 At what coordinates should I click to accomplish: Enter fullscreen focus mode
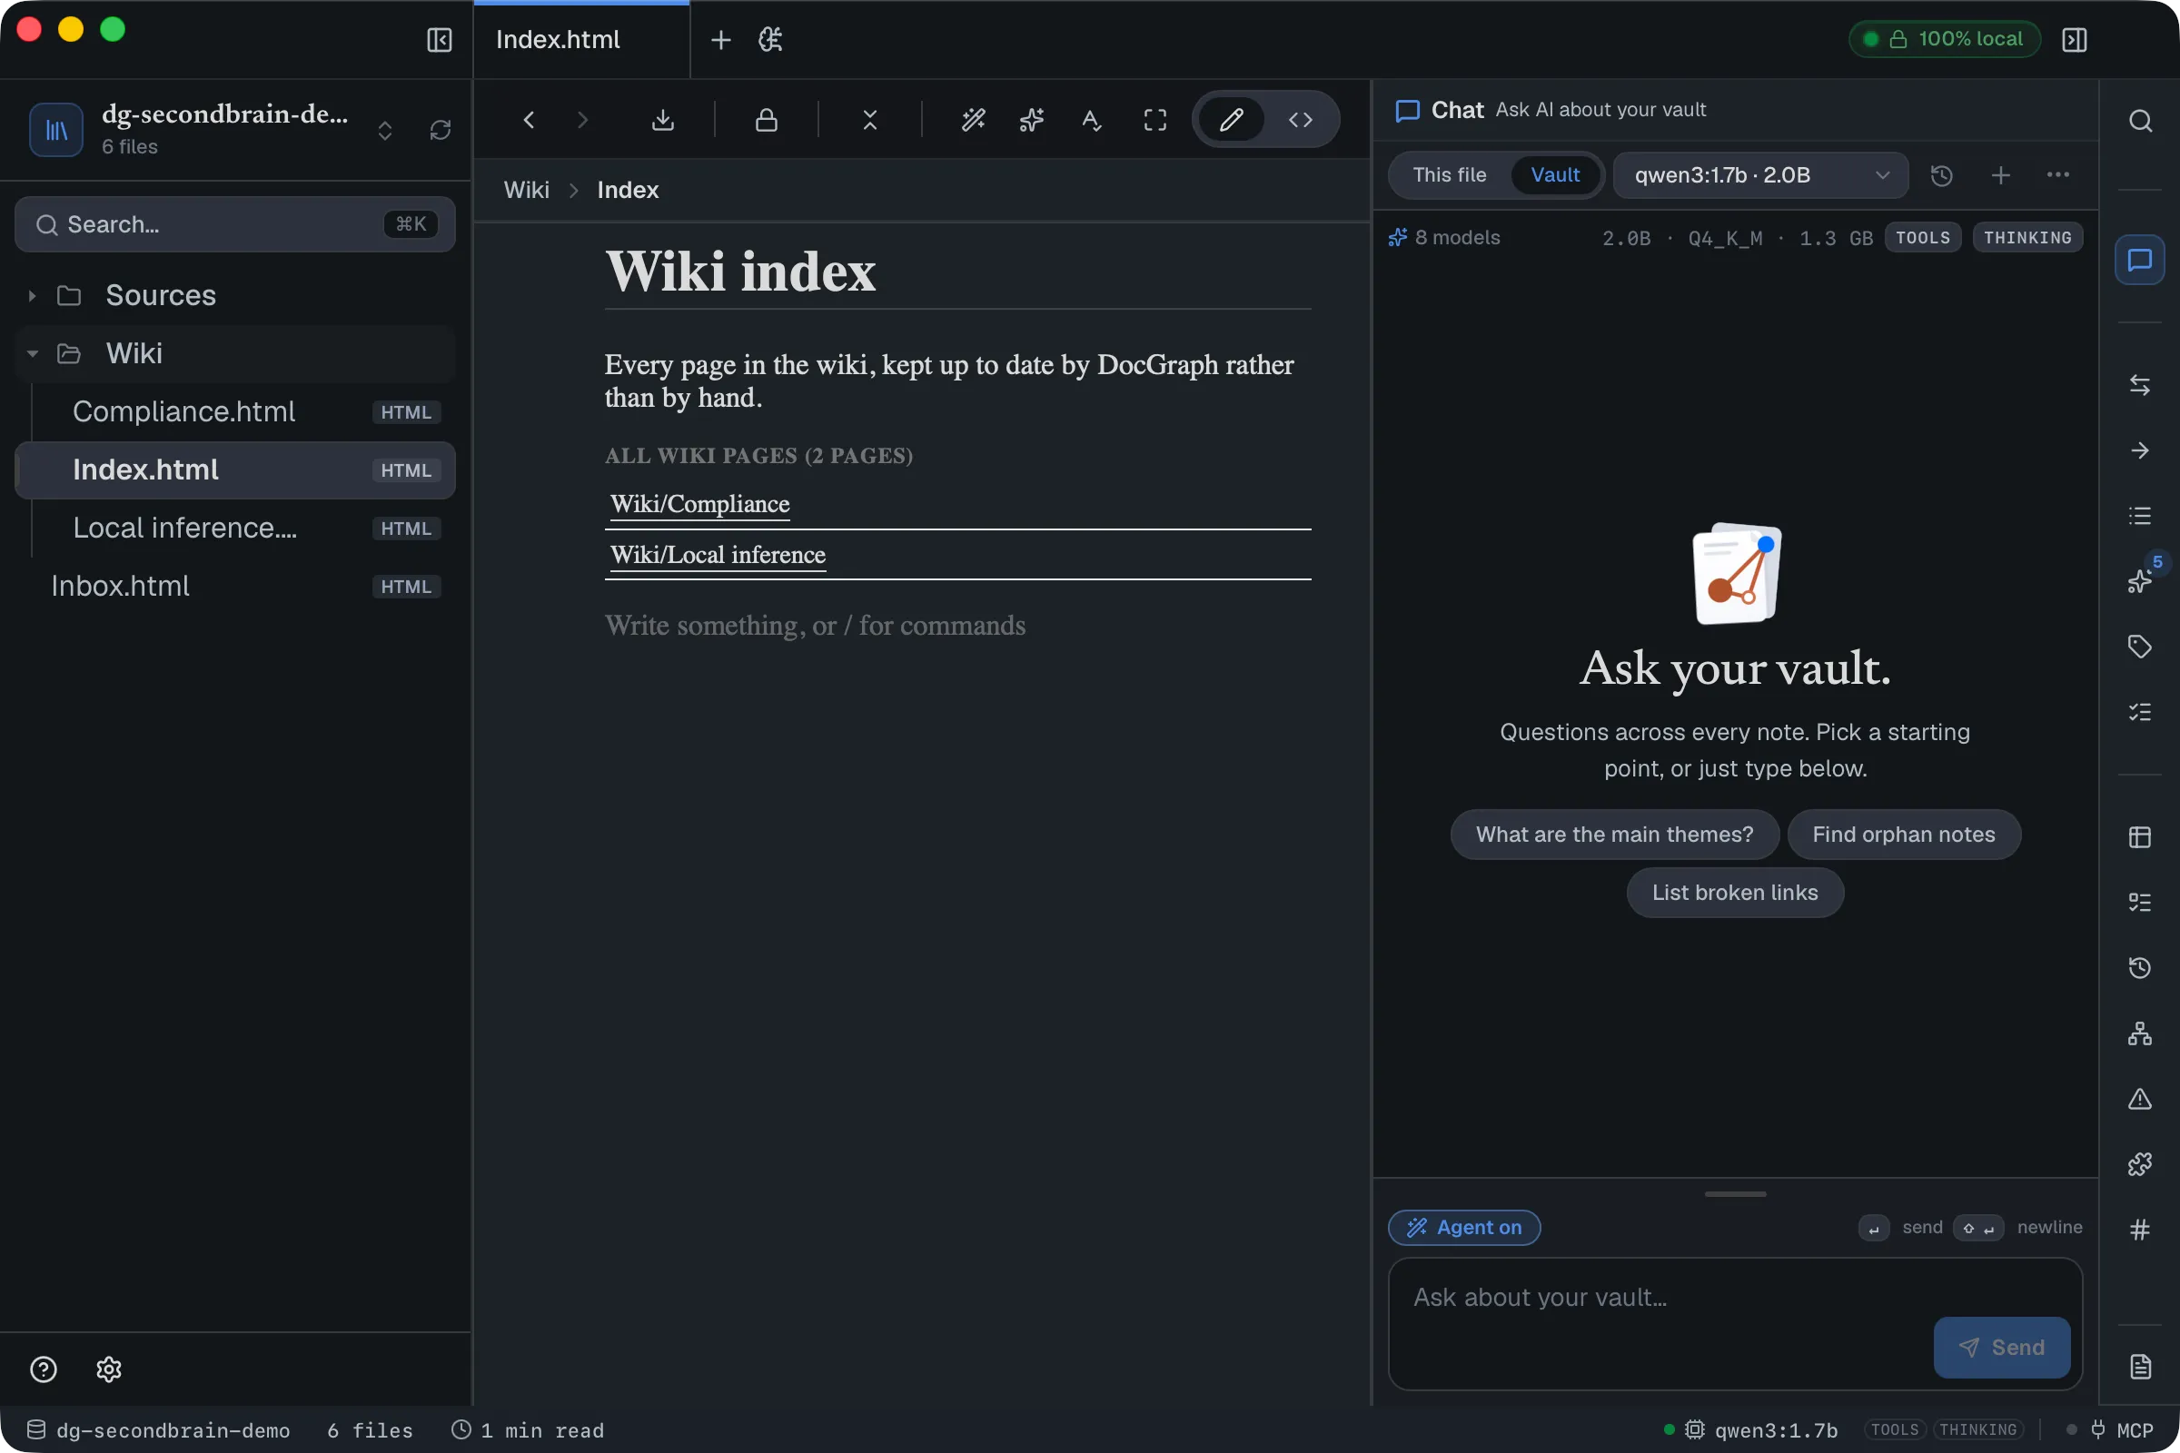[1154, 120]
